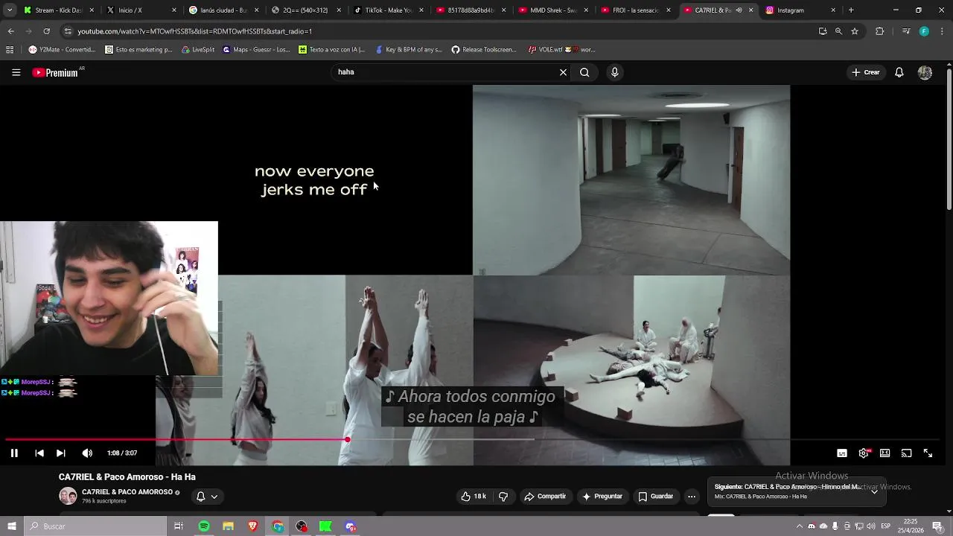This screenshot has height=536, width=953.
Task: Skip to the next video
Action: (61, 453)
